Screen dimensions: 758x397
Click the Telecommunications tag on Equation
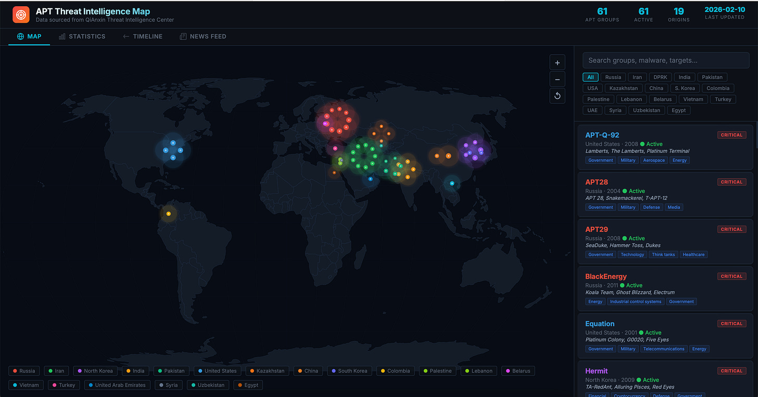pyautogui.click(x=664, y=349)
